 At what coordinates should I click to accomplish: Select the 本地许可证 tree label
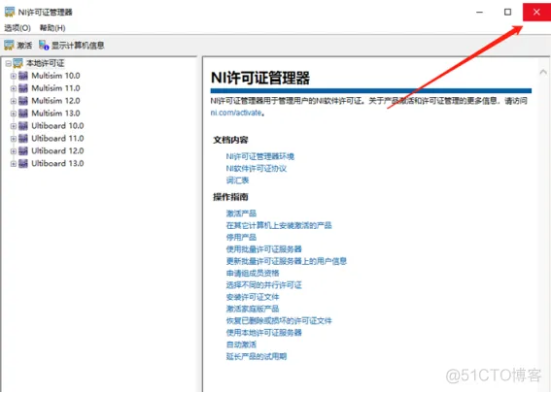tap(45, 63)
